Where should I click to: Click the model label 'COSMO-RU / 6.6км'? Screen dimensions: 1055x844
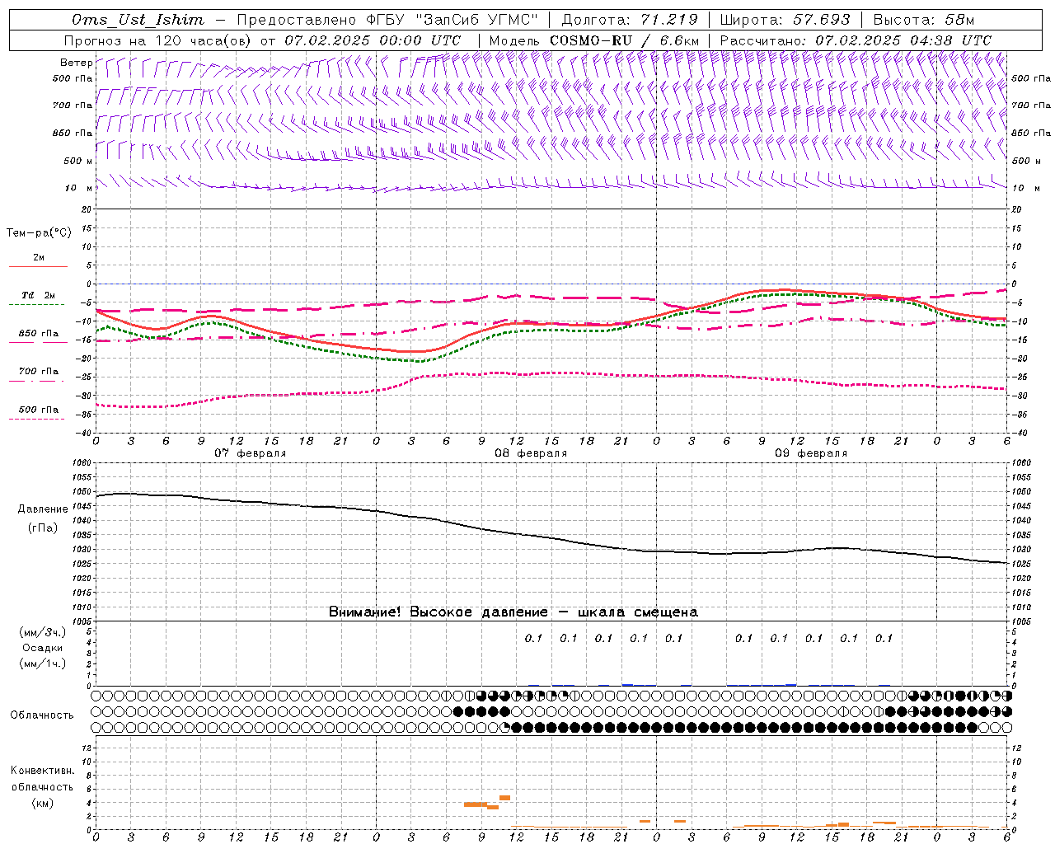pos(625,40)
